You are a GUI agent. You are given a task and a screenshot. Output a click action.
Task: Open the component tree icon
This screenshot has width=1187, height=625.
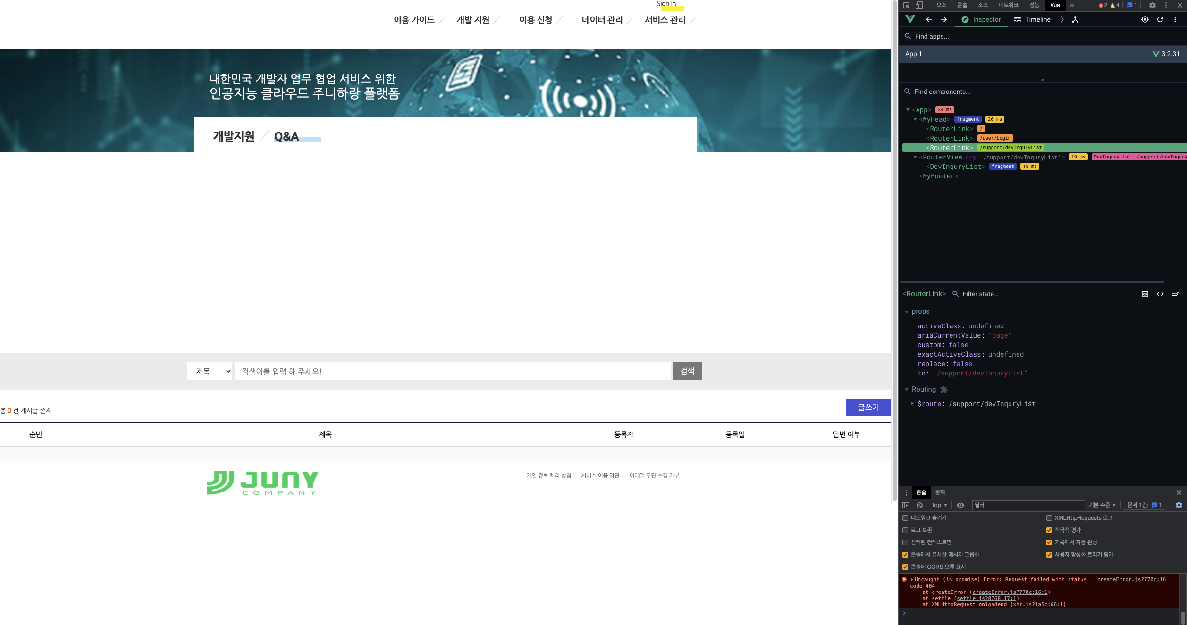coord(1075,19)
